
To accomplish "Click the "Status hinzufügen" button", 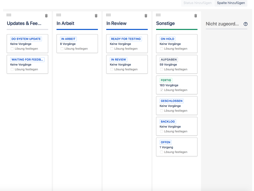I will click(197, 3).
